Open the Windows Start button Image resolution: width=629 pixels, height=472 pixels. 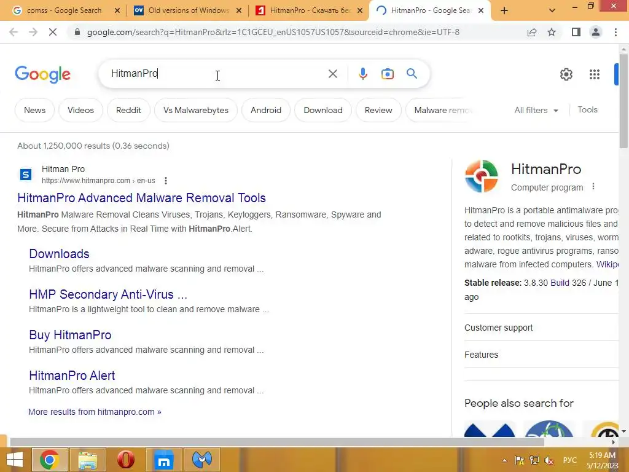tap(15, 460)
